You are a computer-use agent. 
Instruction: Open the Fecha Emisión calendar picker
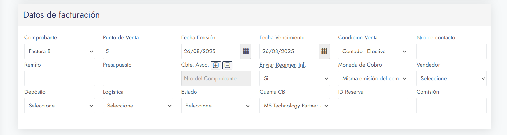(246, 51)
